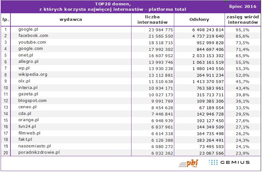
Task: Click the user count 23 964 775
Action: 161,30
